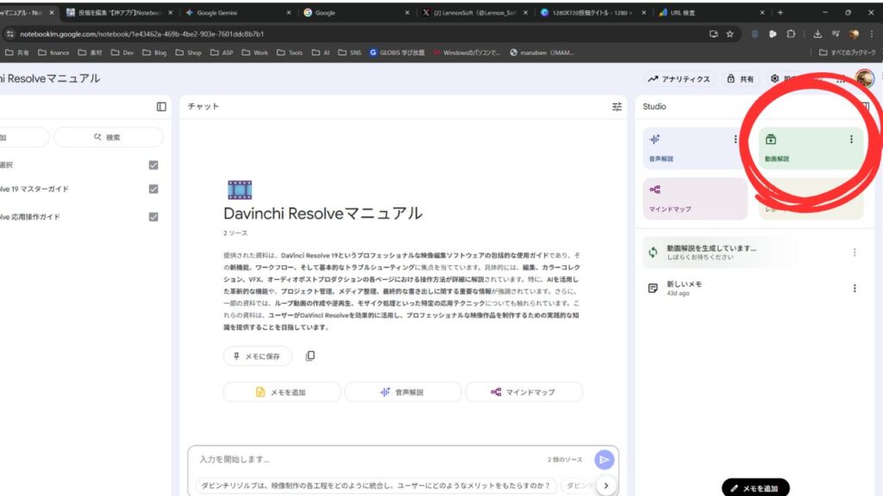Viewport: 883px width, 496px height.
Task: Open more options for generating 動画解説 item
Action: tap(855, 252)
